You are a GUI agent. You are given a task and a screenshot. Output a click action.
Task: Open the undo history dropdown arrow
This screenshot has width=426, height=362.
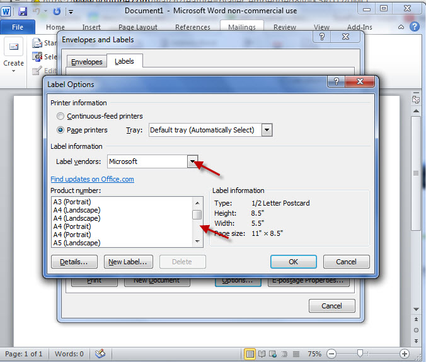[x=45, y=11]
